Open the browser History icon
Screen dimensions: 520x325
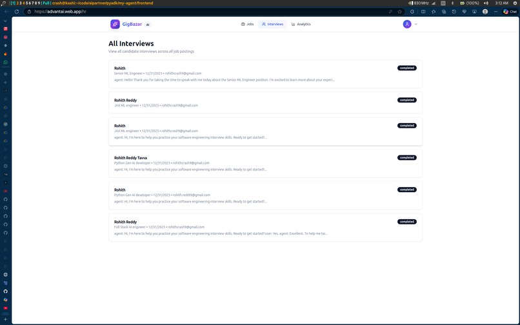454,12
